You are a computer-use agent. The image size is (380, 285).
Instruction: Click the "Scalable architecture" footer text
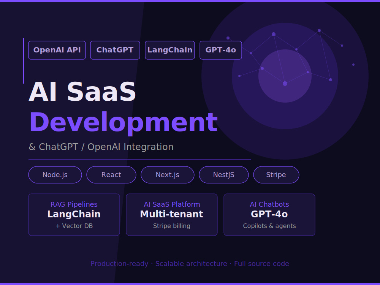191,264
